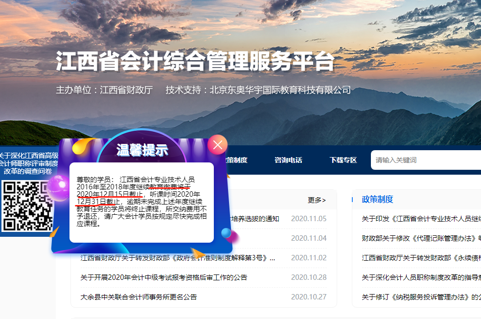
Task: Open the 咨询电话 navigation item
Action: (288, 160)
